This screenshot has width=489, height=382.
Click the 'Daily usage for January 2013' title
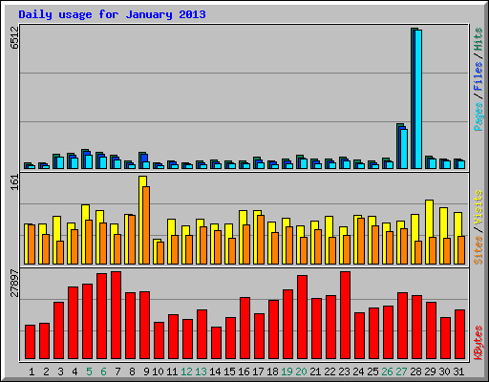coord(112,14)
